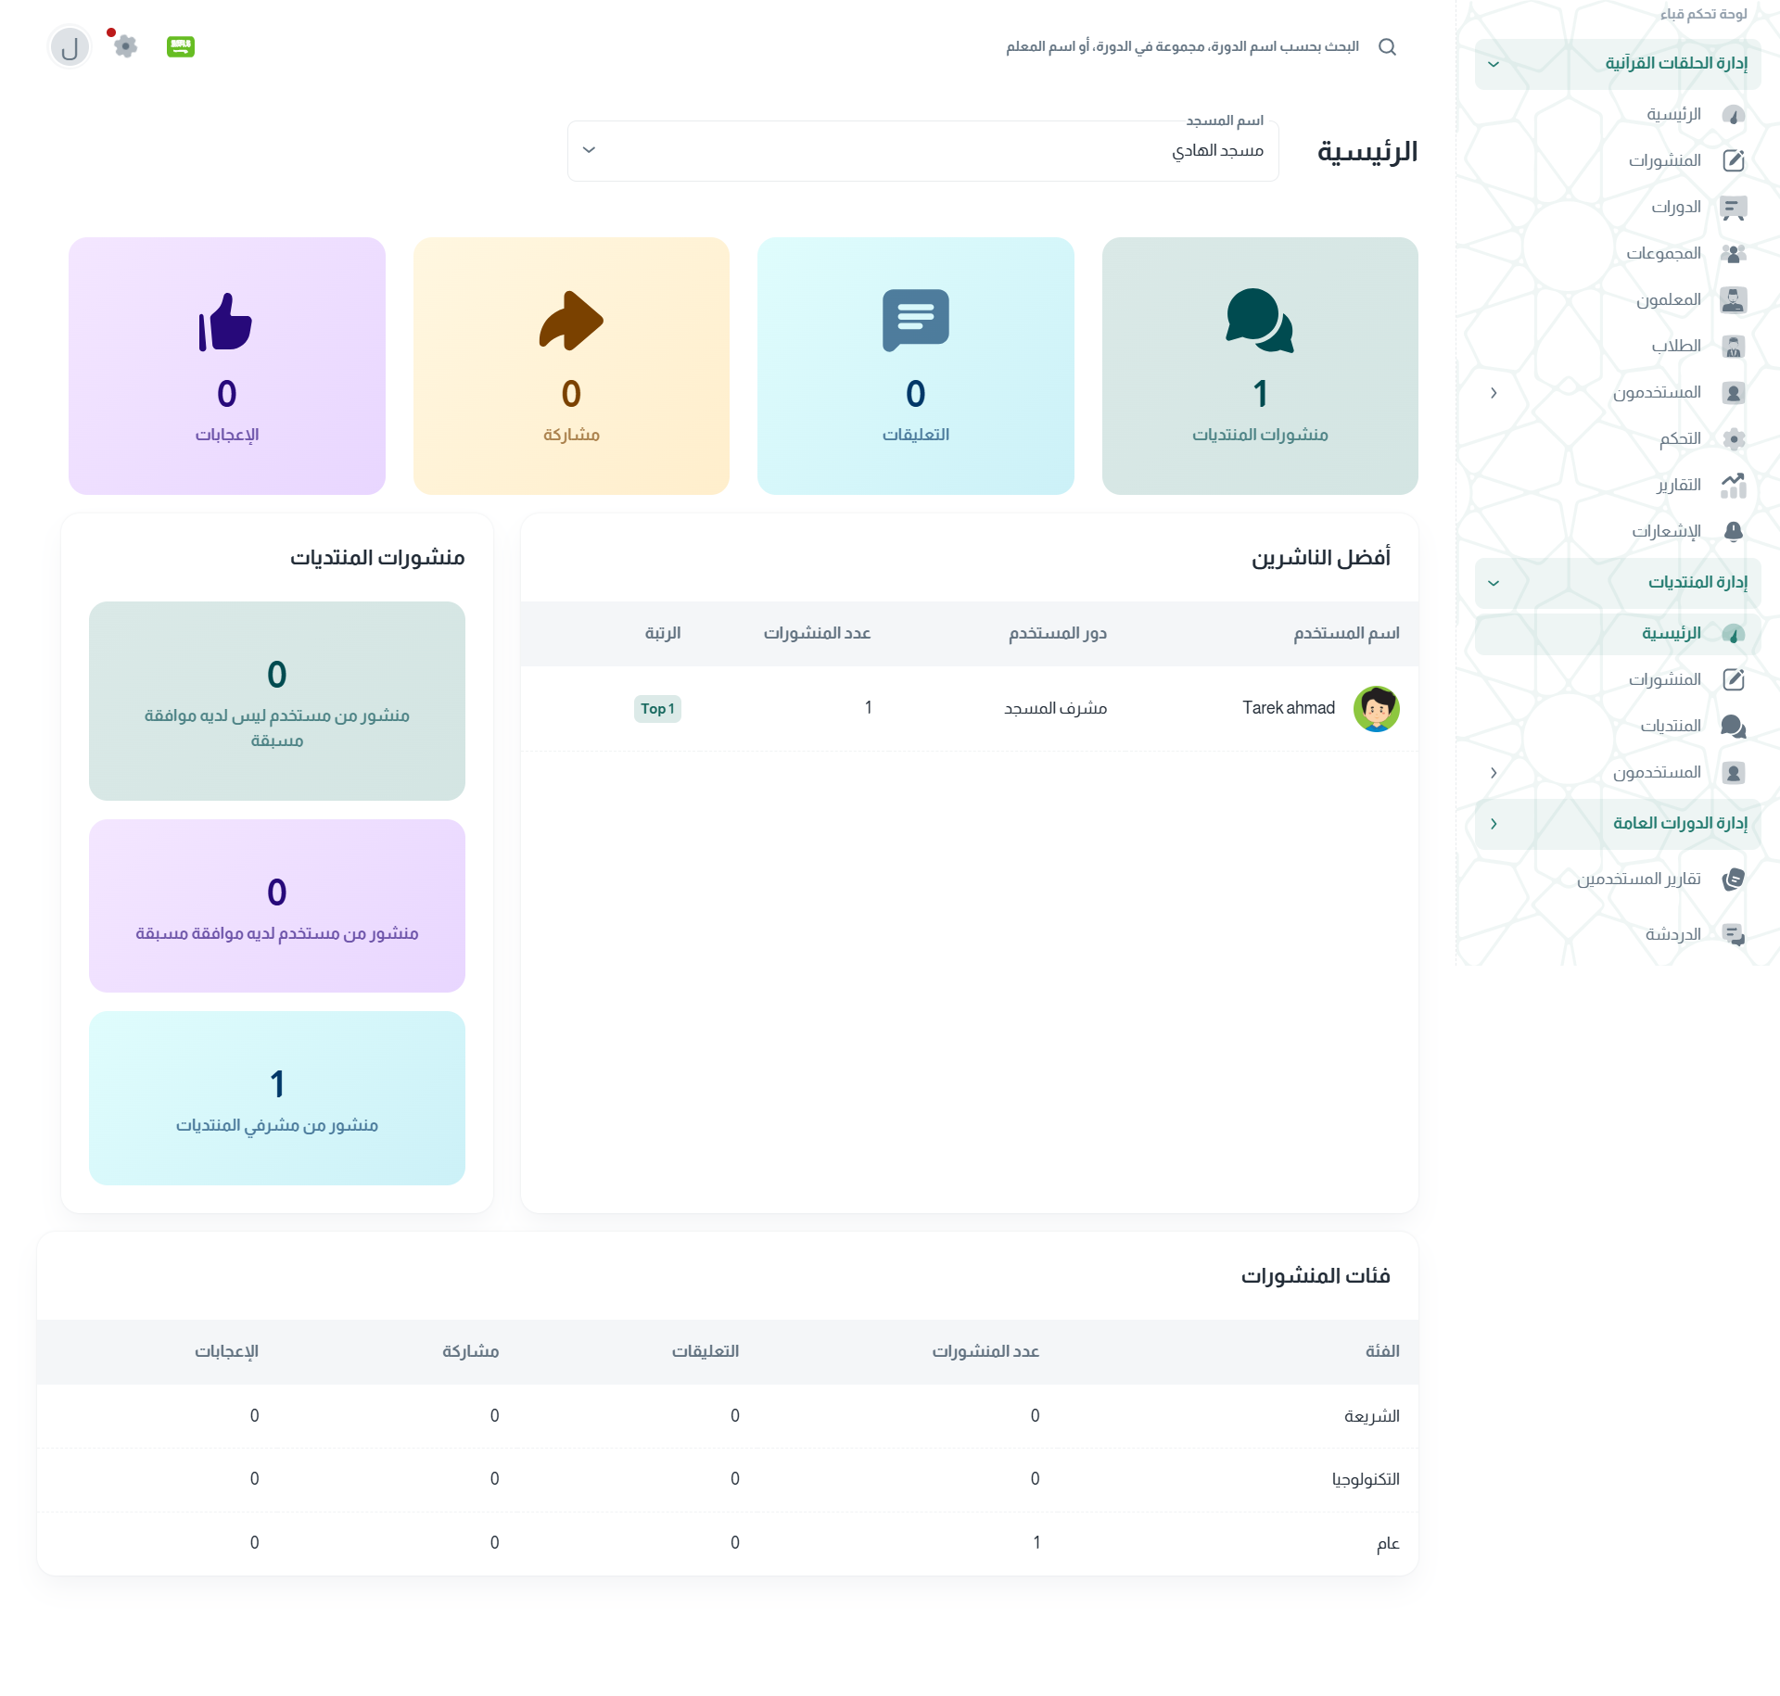Click the منشورات المنتديات statistics card

pos(1259,365)
